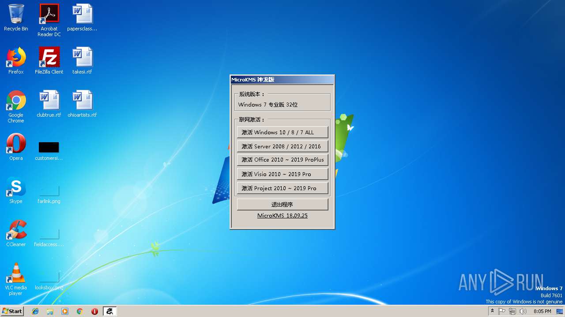Activate Server 2008 / 2012 / 2016
565x317 pixels.
coord(282,146)
